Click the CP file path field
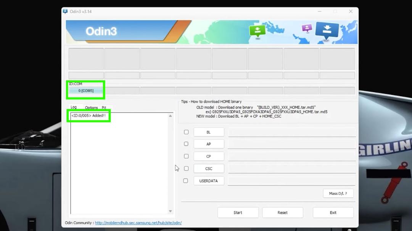The height and width of the screenshot is (231, 412). pos(292,156)
